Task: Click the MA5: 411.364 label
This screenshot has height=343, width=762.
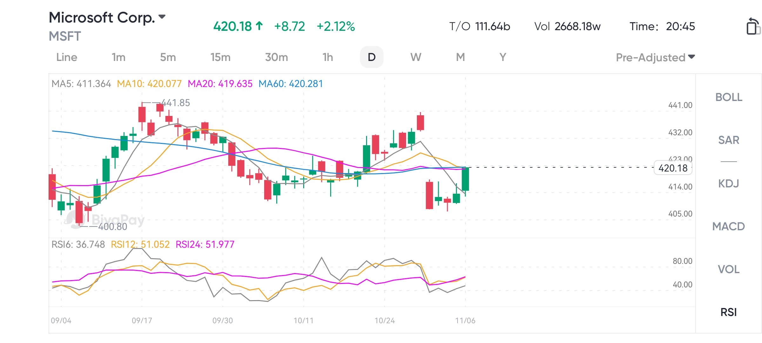Action: [81, 84]
